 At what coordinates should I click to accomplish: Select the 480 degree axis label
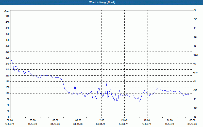click(x=8, y=22)
